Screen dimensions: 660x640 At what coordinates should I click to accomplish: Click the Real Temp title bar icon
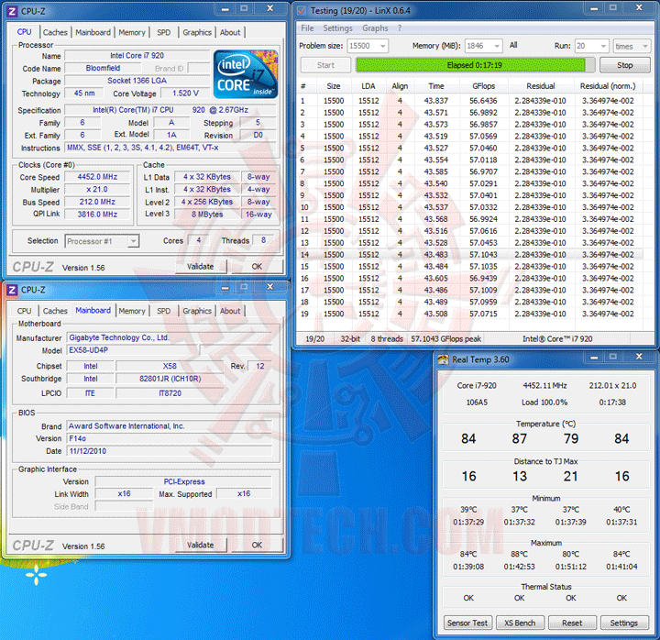[x=443, y=359]
